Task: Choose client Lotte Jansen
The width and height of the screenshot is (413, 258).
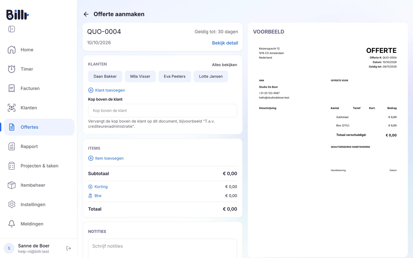Action: (211, 76)
